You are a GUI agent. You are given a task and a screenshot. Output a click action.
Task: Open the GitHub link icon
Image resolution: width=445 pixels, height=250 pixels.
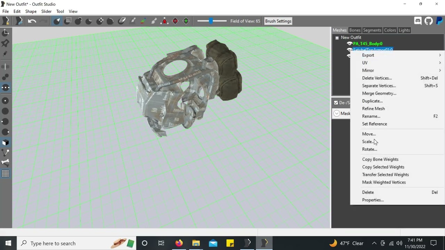point(429,21)
